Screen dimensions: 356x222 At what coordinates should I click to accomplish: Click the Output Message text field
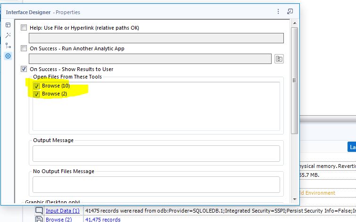156,153
